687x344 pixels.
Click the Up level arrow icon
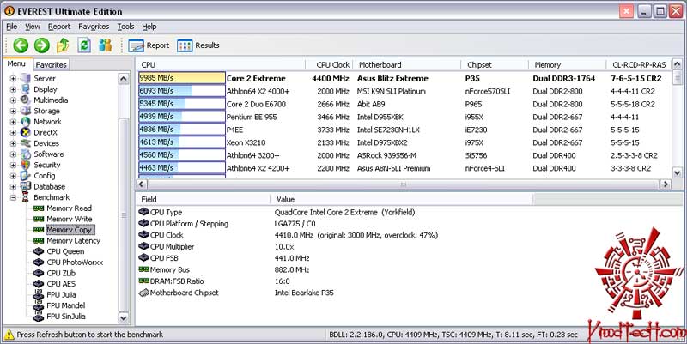tap(63, 45)
